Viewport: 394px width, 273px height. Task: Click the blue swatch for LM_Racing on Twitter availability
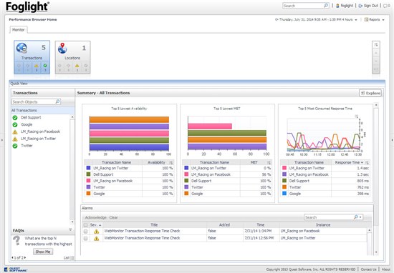[x=88, y=168]
